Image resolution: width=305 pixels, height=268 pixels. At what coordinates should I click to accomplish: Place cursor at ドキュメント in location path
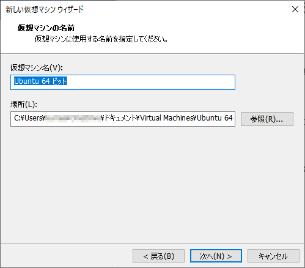120,118
